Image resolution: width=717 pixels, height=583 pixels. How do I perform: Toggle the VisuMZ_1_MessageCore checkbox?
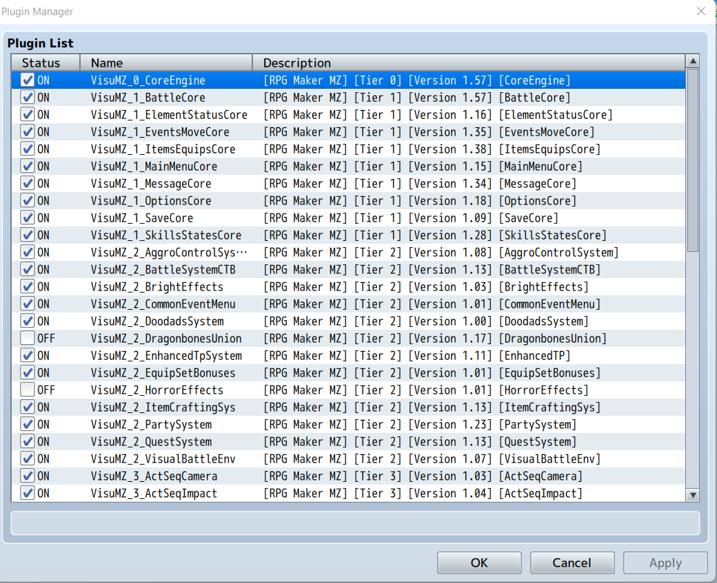coord(28,184)
